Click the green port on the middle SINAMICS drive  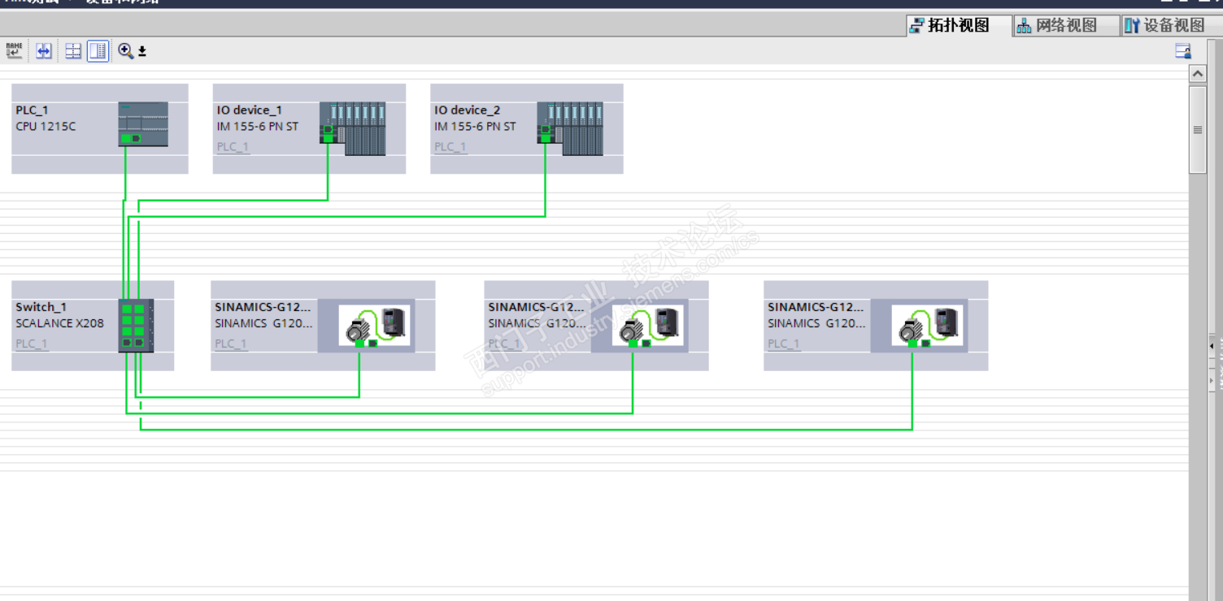[632, 343]
